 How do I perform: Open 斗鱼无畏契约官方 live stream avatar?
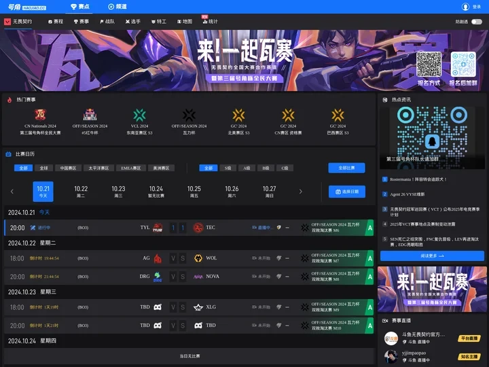[391, 338]
